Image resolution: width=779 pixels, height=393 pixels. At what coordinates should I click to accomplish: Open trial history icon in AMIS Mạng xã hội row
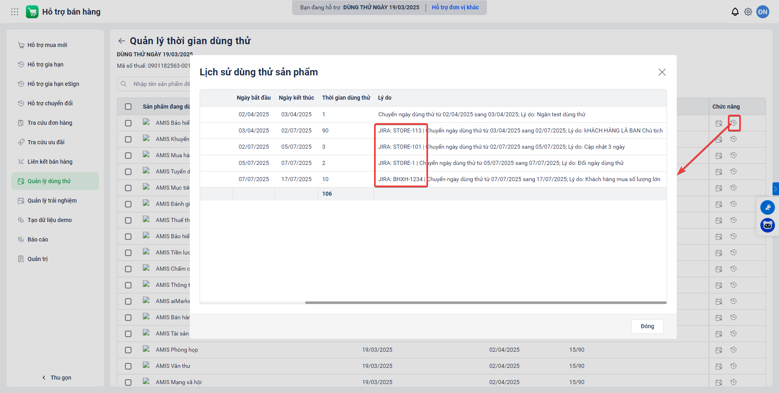pos(734,382)
